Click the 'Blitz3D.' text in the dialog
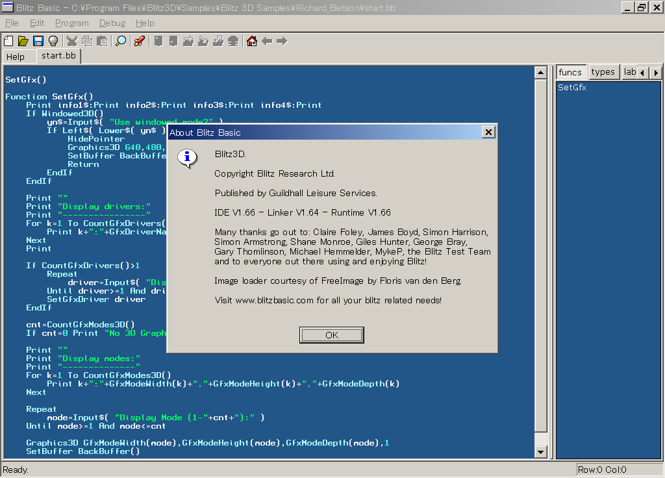The height and width of the screenshot is (478, 665). [231, 155]
